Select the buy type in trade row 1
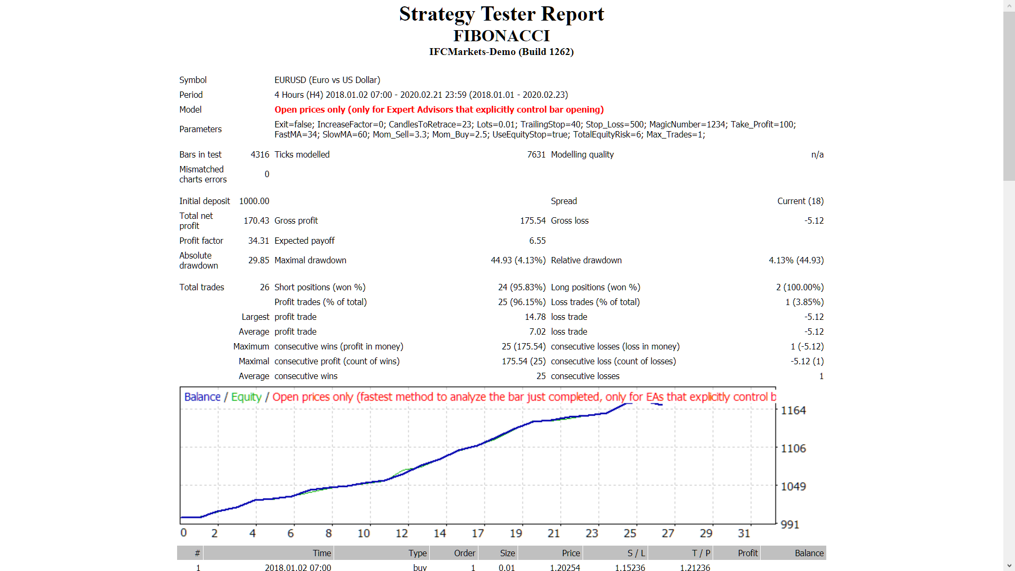 pyautogui.click(x=419, y=568)
